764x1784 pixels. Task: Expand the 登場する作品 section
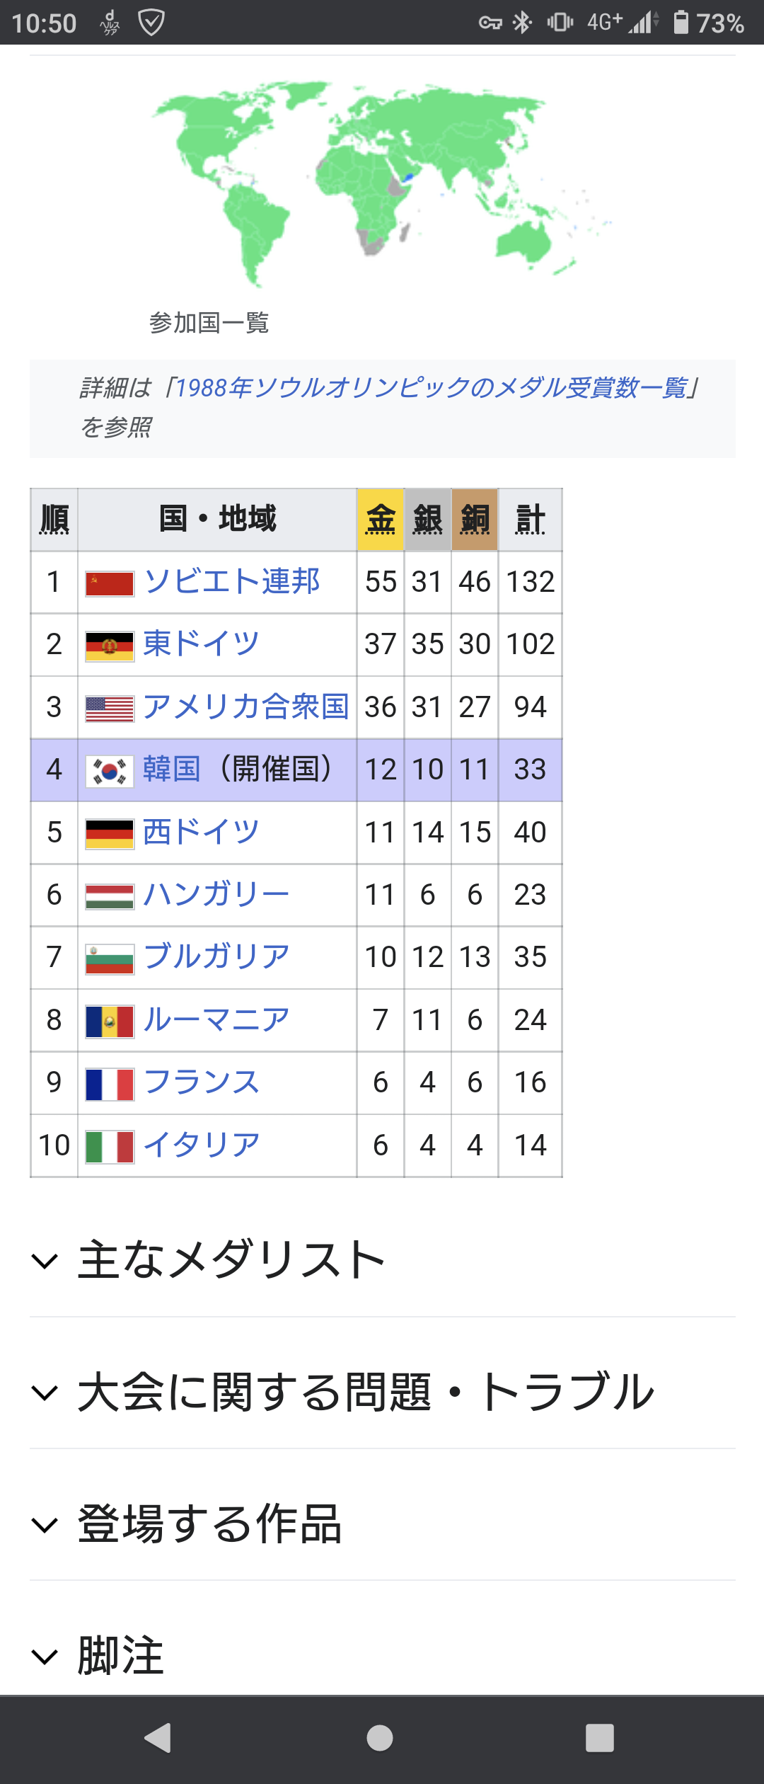383,1523
